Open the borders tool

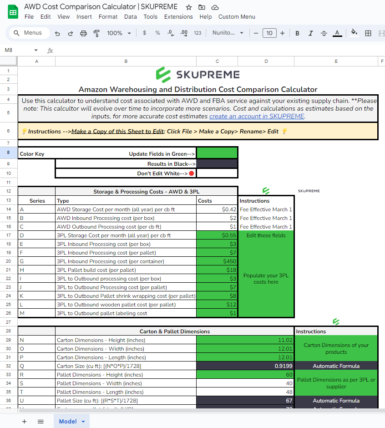[x=368, y=33]
